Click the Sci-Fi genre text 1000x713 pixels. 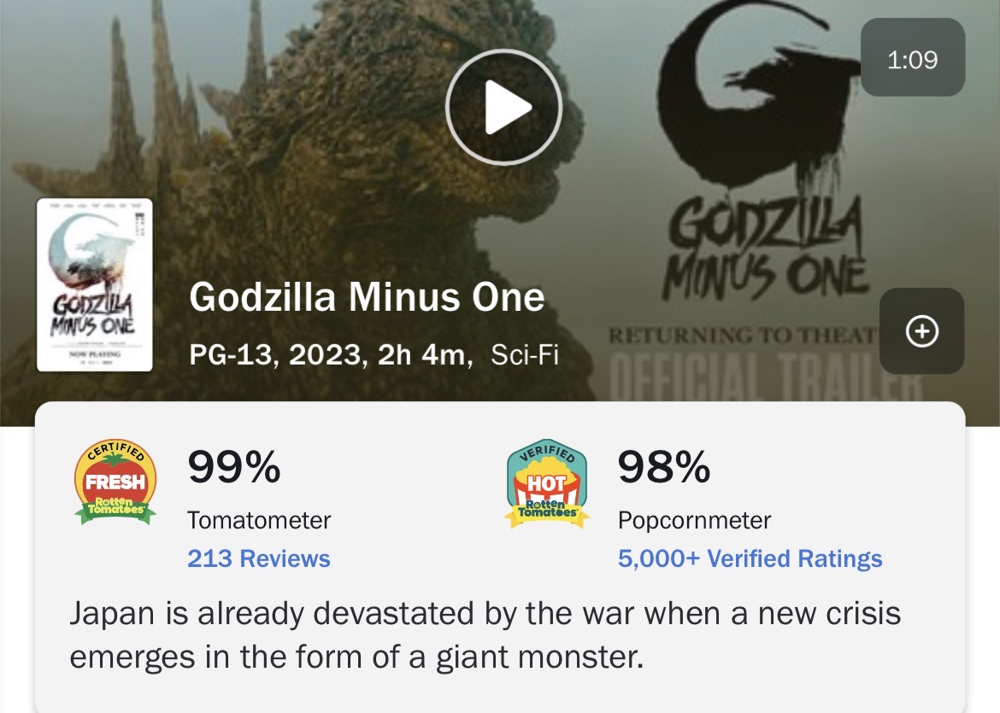tap(524, 354)
